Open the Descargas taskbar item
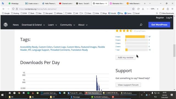 coord(75,97)
